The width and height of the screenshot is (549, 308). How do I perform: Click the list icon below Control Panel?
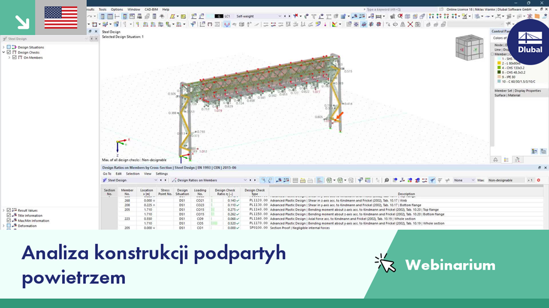point(506,159)
